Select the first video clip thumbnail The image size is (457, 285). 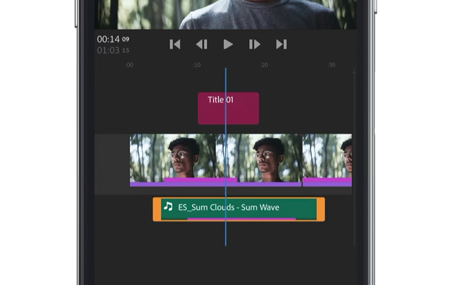(x=173, y=158)
